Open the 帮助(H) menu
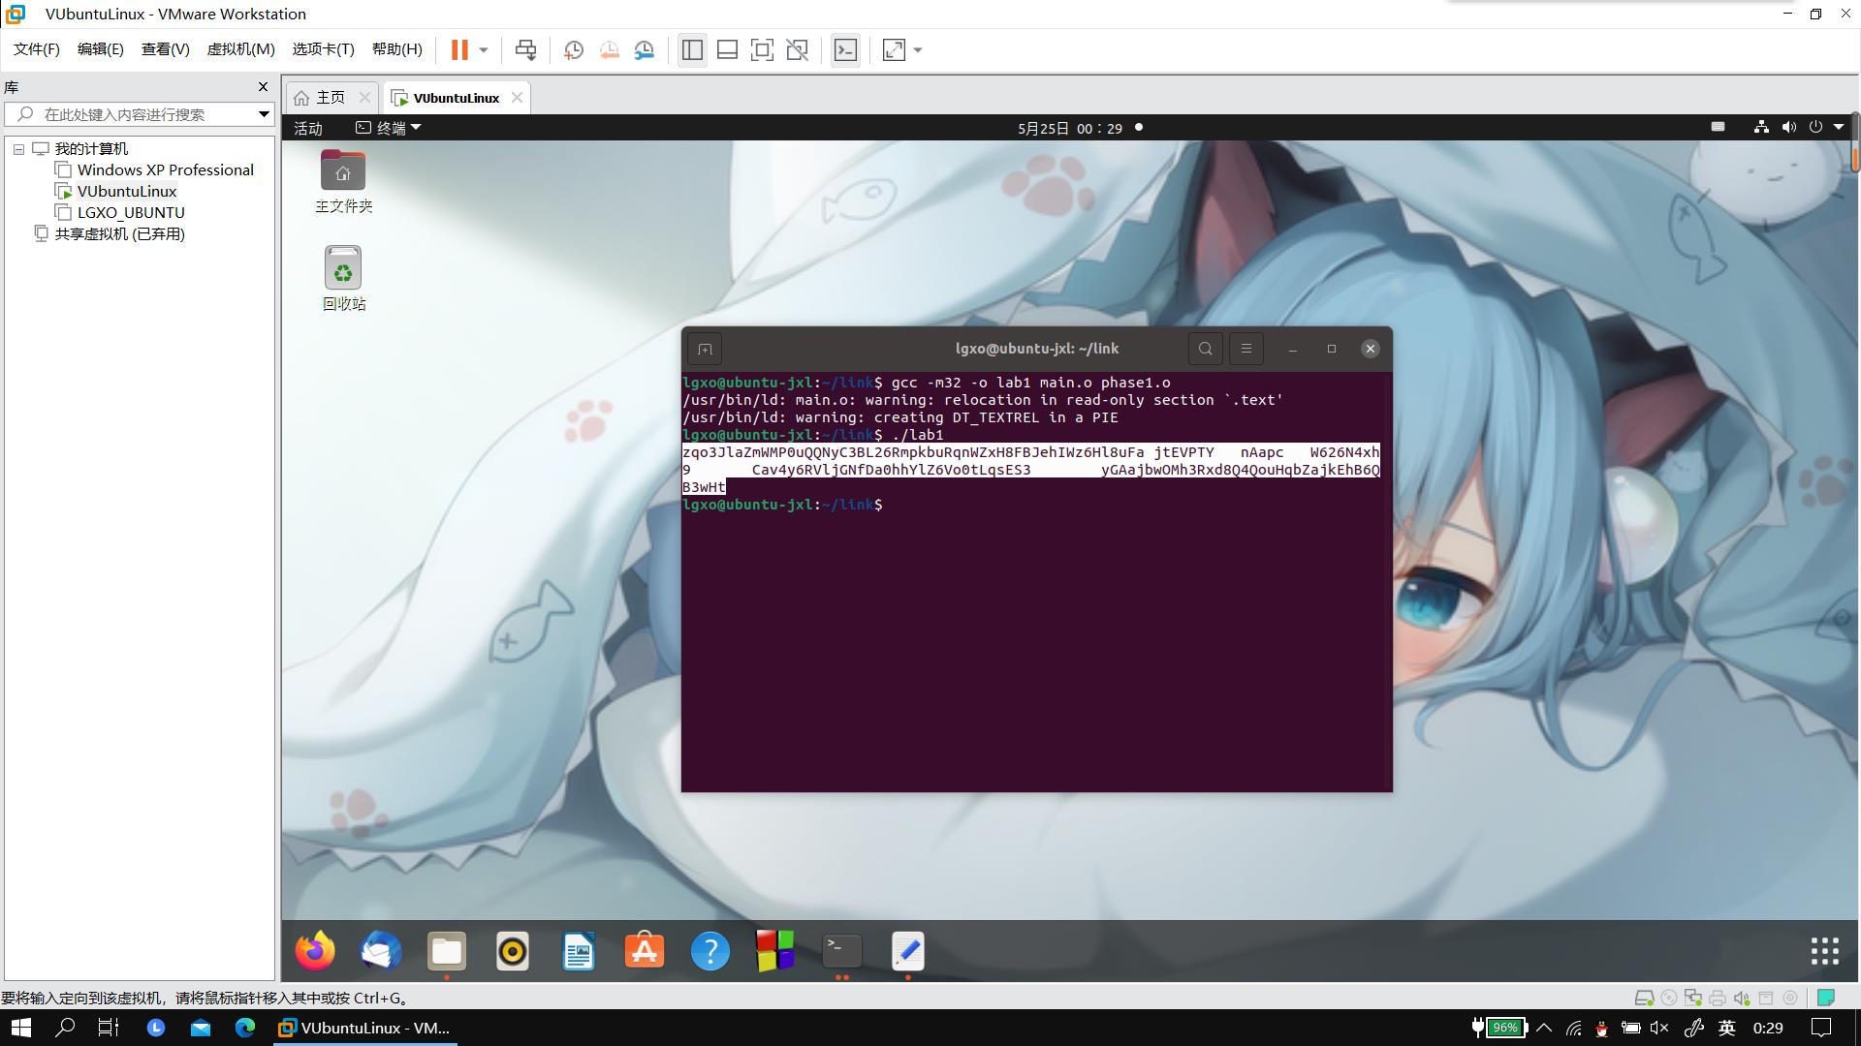 pyautogui.click(x=396, y=49)
